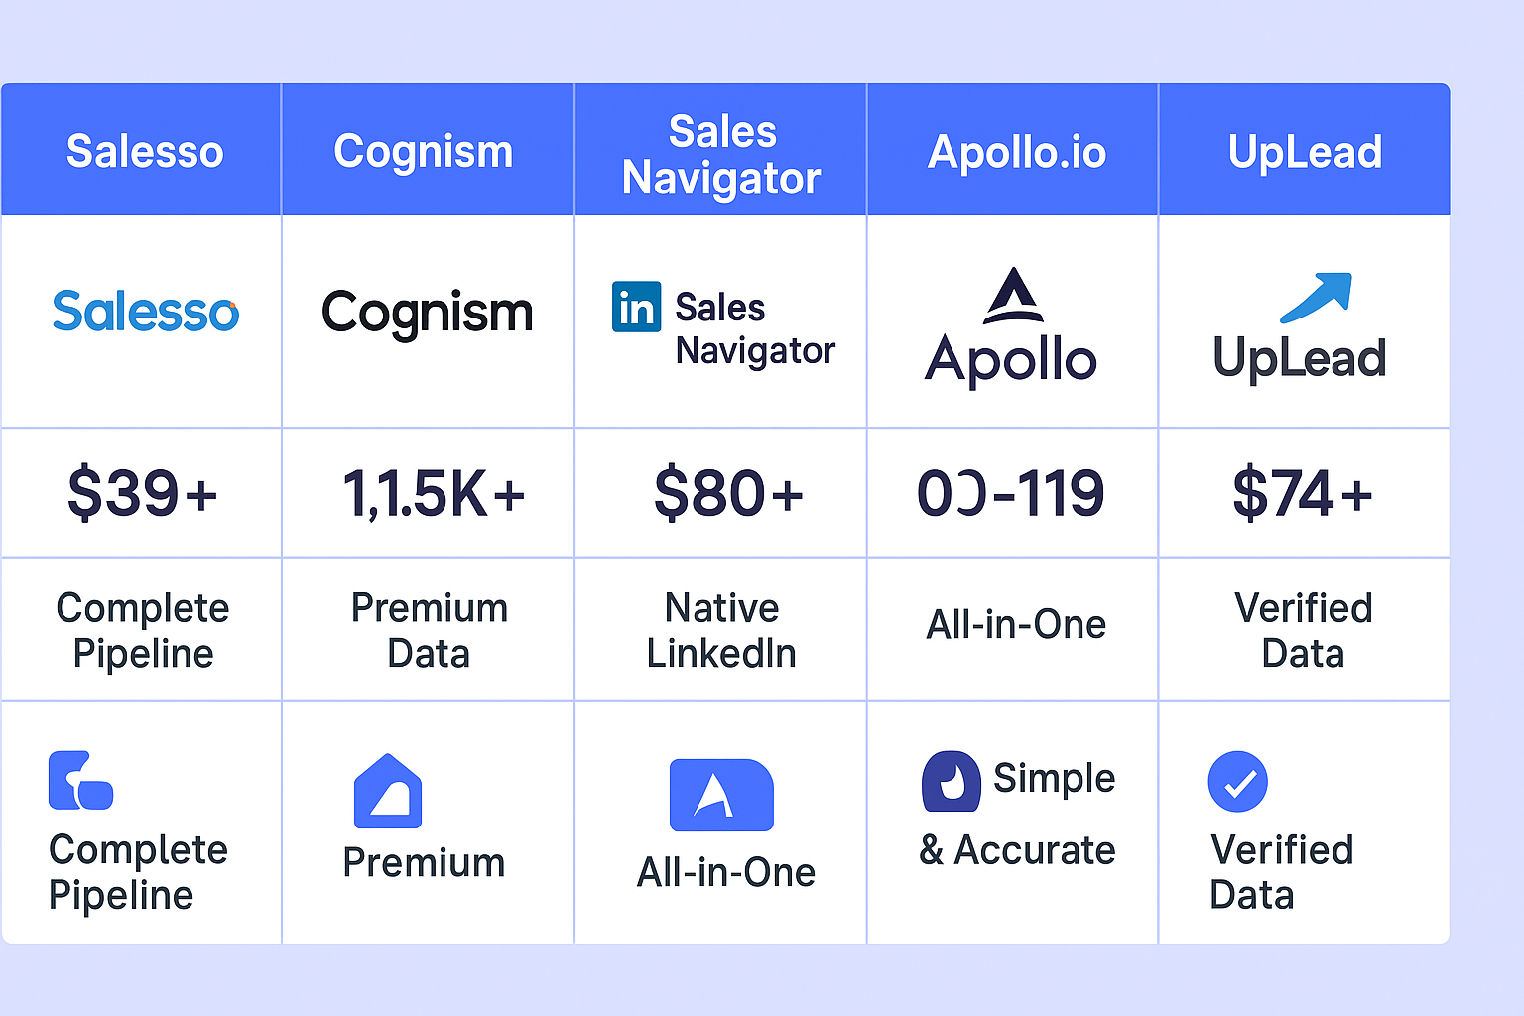1524x1016 pixels.
Task: Click the Apollo triangle logo icon
Action: [x=1013, y=296]
